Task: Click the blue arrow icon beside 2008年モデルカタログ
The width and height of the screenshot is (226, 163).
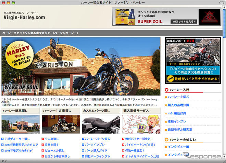Action: [2, 150]
